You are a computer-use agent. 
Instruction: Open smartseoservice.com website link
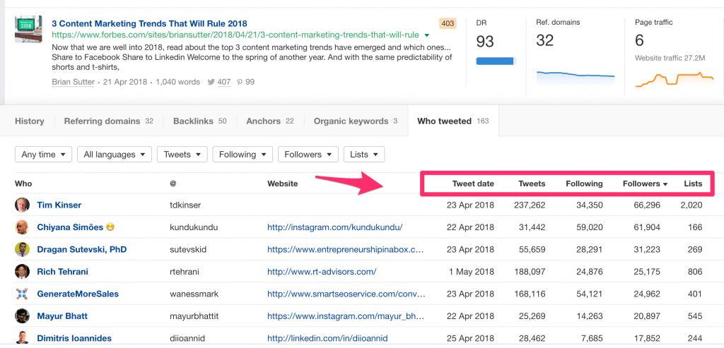pyautogui.click(x=346, y=294)
